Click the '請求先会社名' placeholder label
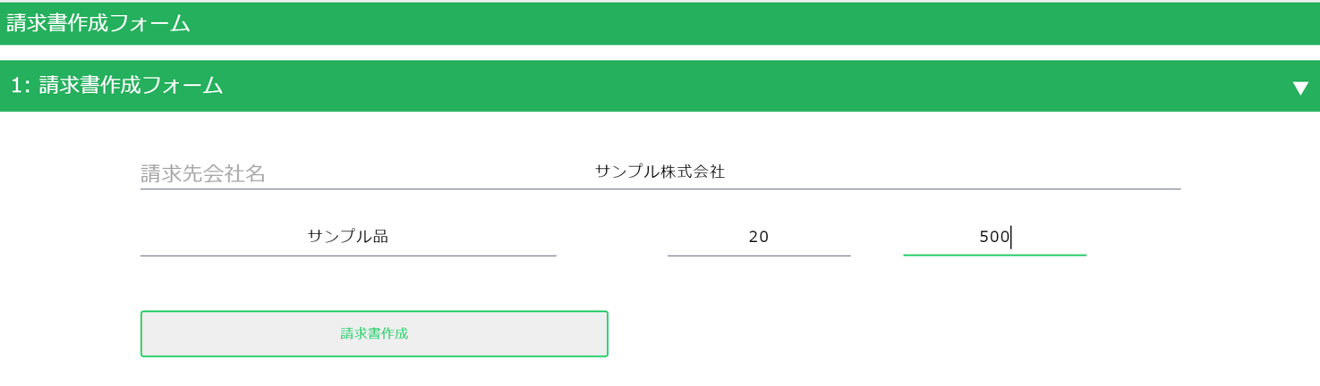1320x386 pixels. 203,173
